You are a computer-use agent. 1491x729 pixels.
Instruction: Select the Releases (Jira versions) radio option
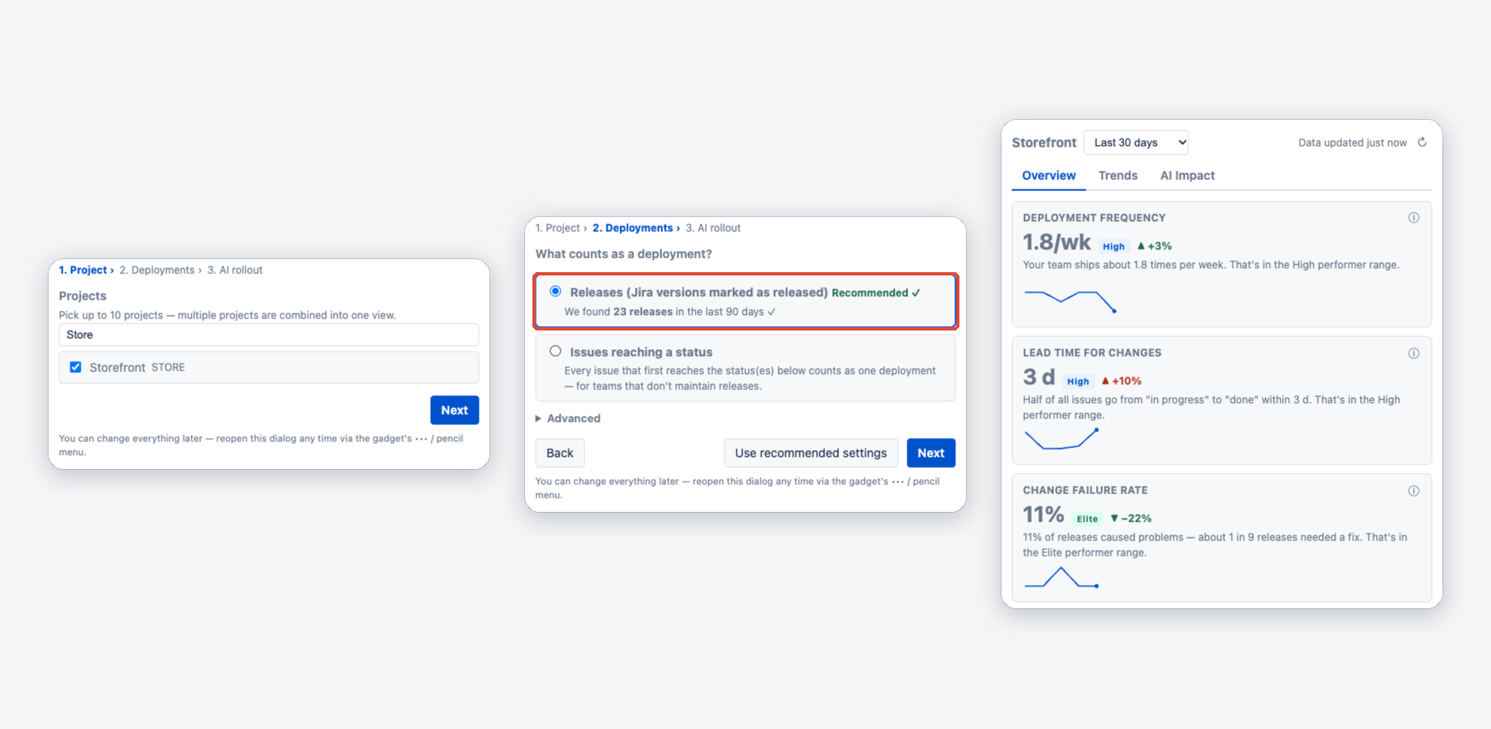[555, 292]
